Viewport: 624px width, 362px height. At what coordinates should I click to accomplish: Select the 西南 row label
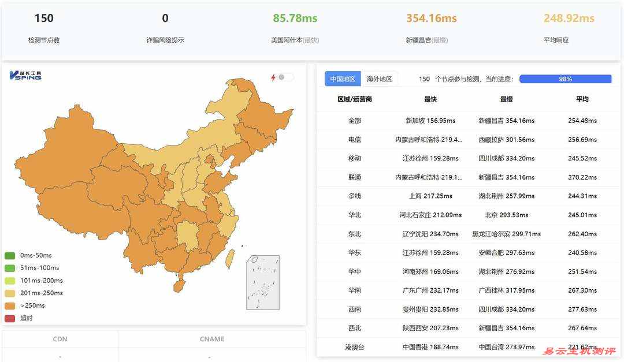355,309
